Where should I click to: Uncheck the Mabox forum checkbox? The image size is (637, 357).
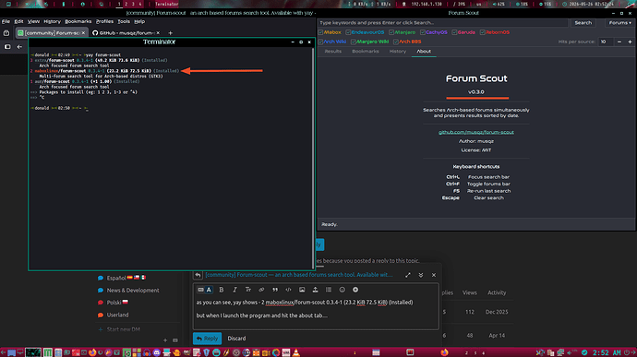coord(320,32)
